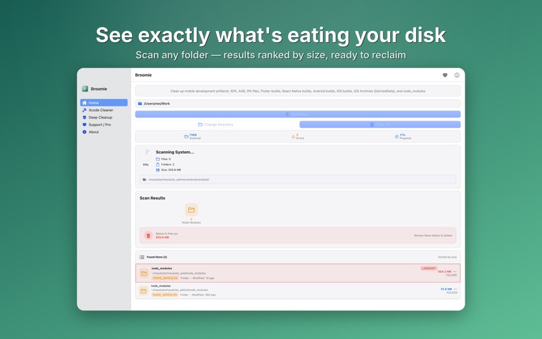Click the Node Modules category icon
Viewport: 542px width, 339px height.
click(191, 210)
